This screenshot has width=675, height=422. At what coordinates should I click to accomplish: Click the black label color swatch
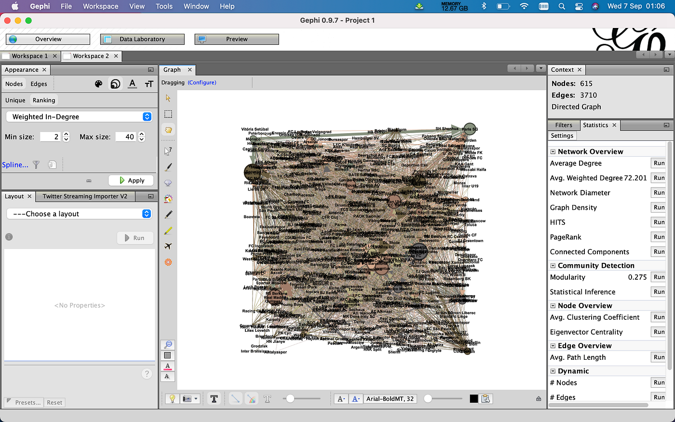pyautogui.click(x=473, y=398)
